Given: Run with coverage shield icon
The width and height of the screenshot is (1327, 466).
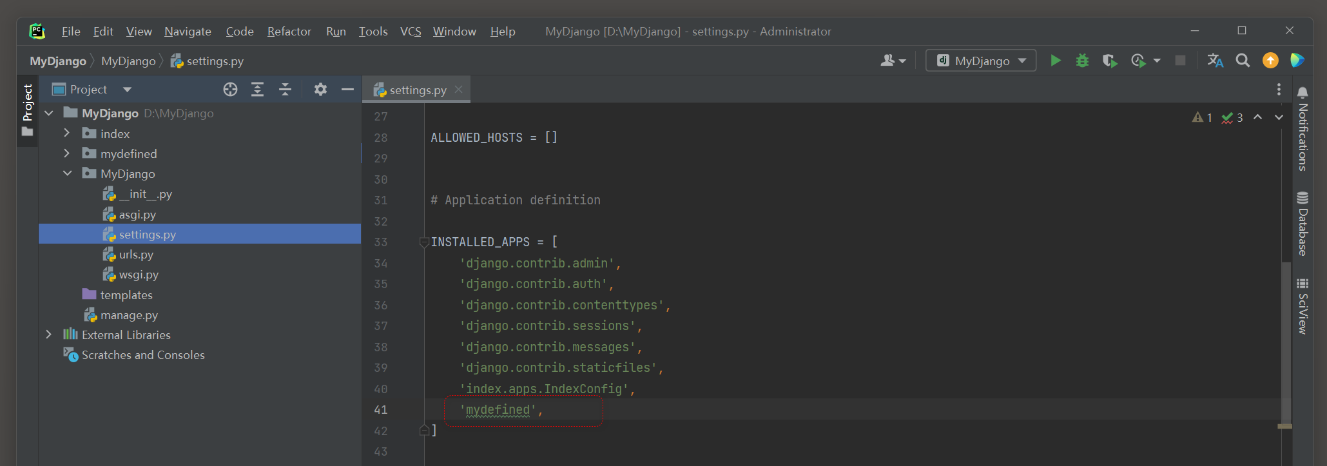Looking at the screenshot, I should [x=1109, y=61].
